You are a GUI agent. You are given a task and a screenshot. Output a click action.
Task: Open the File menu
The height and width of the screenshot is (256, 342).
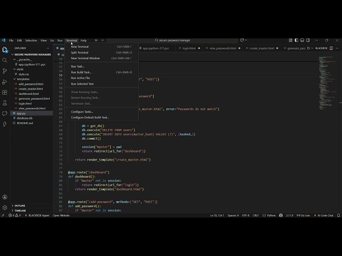pos(11,41)
